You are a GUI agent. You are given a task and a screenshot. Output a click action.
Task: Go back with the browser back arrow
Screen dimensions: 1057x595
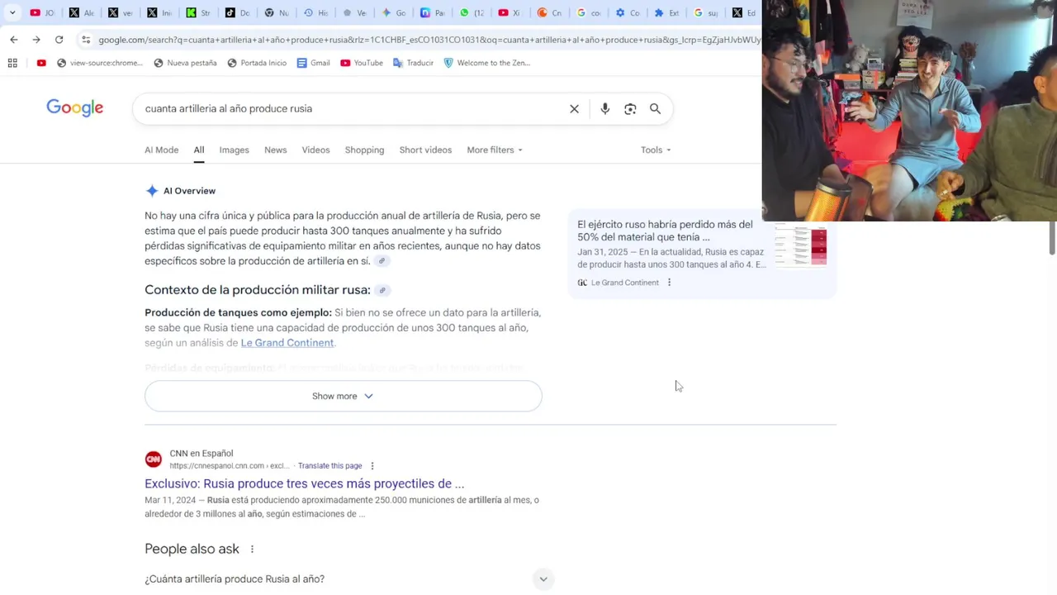tap(14, 40)
